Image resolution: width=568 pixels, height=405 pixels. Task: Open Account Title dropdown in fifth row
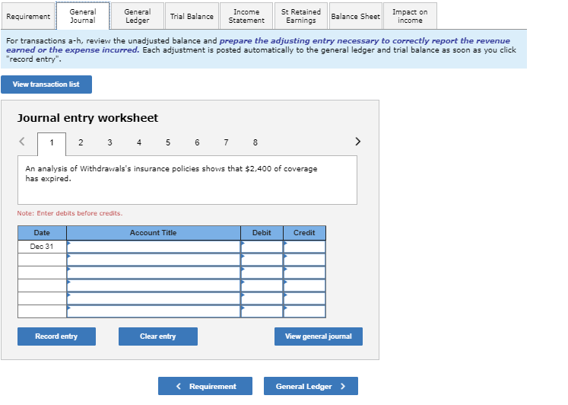pyautogui.click(x=154, y=298)
